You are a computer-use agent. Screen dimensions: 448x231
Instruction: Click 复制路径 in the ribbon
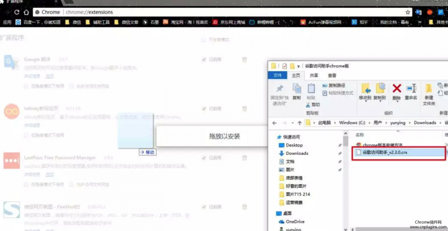334,85
